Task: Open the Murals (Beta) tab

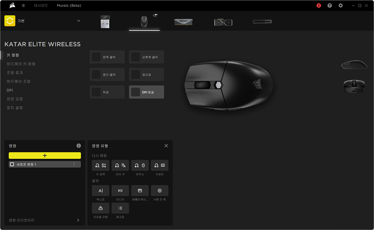Action: (69, 5)
